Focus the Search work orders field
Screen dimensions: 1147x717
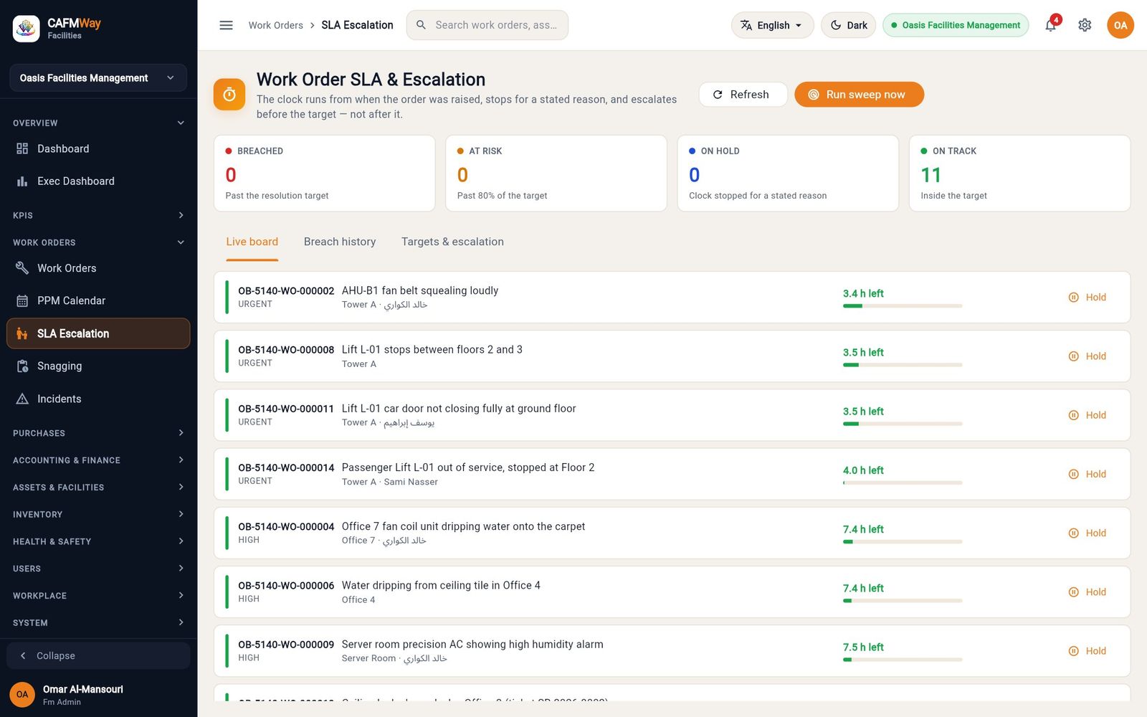tap(487, 25)
